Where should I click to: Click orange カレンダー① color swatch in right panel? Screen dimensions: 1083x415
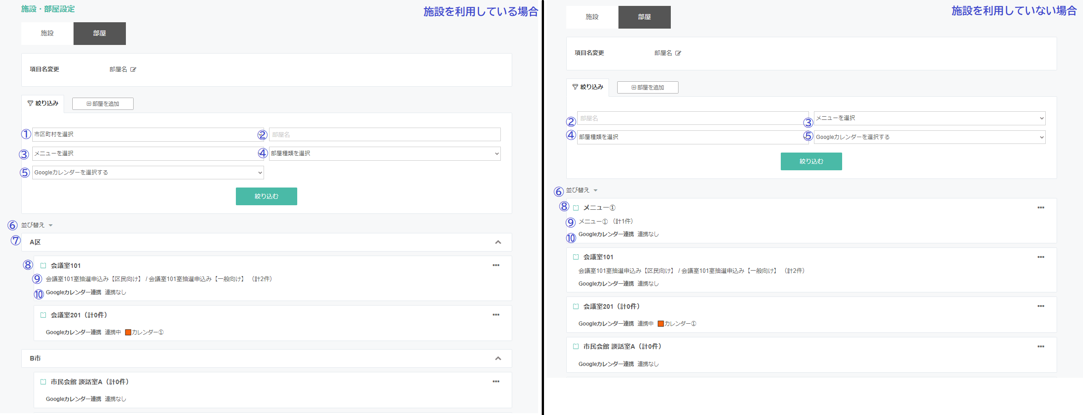pos(661,324)
